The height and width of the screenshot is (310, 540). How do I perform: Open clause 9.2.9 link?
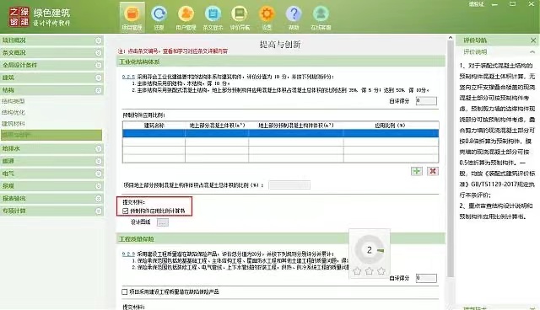(128, 254)
